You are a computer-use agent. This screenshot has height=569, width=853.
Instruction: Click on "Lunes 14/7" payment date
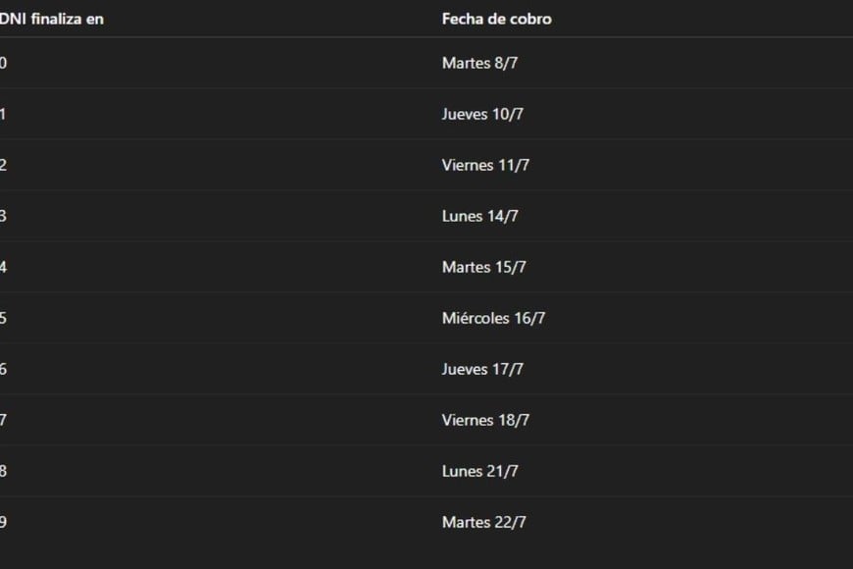(x=479, y=216)
